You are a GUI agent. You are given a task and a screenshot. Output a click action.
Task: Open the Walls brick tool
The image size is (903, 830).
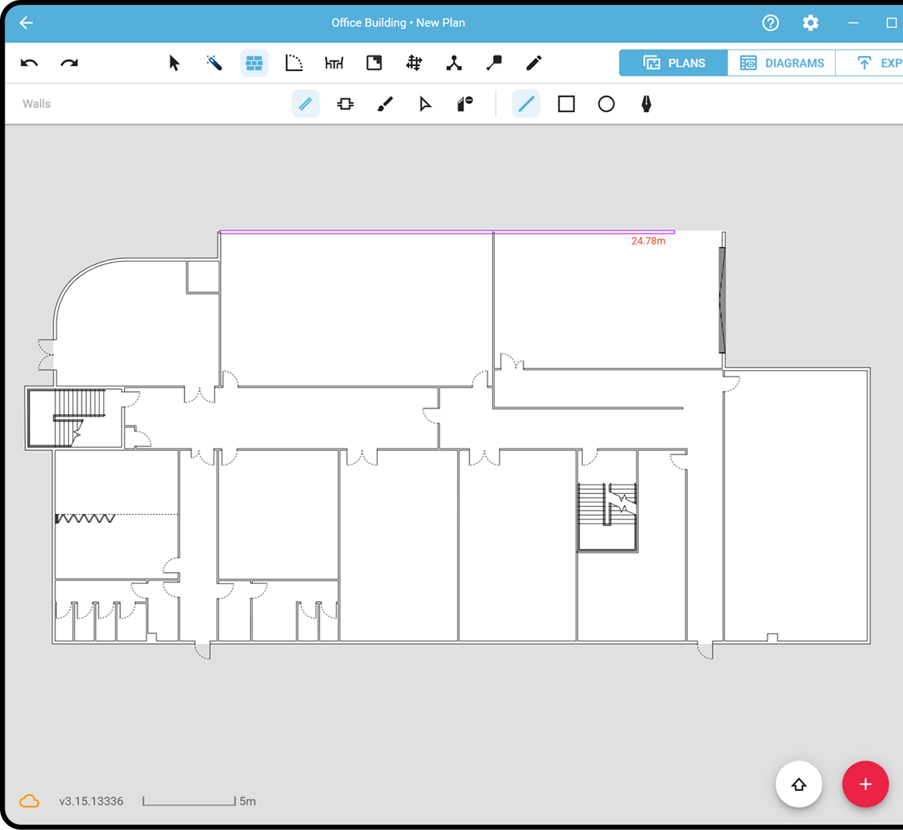[254, 63]
